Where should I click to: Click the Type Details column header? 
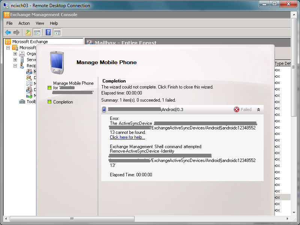pyautogui.click(x=283, y=63)
